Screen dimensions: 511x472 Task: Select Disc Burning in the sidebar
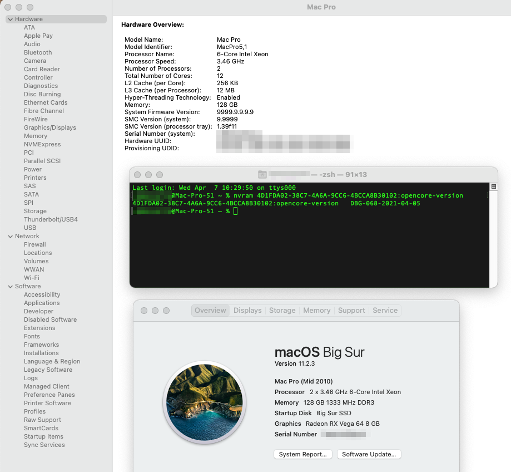point(42,94)
